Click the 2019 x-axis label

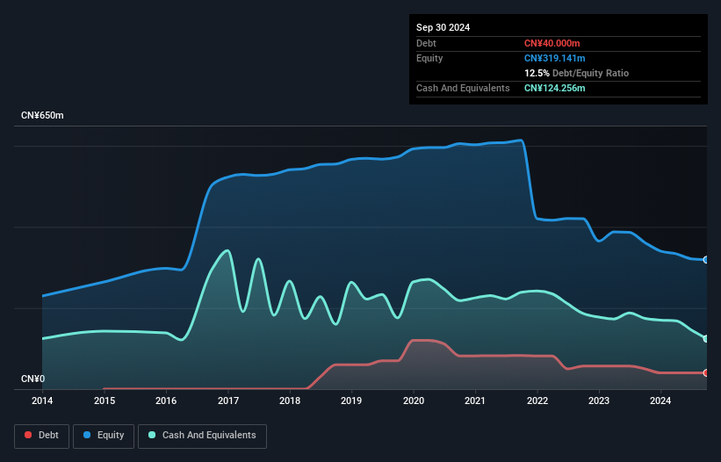(351, 401)
